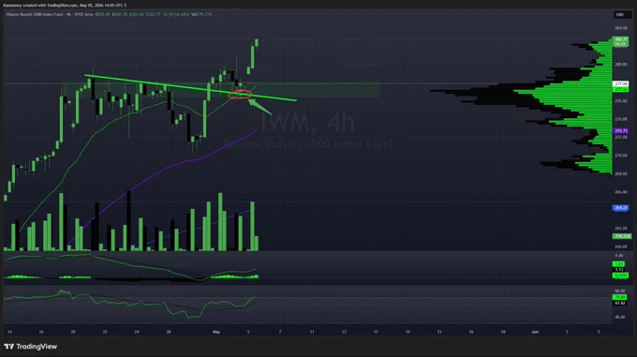Viewport: 637px width, 357px height.
Task: Click the 4.00 MACD scale tick
Action: (x=618, y=256)
